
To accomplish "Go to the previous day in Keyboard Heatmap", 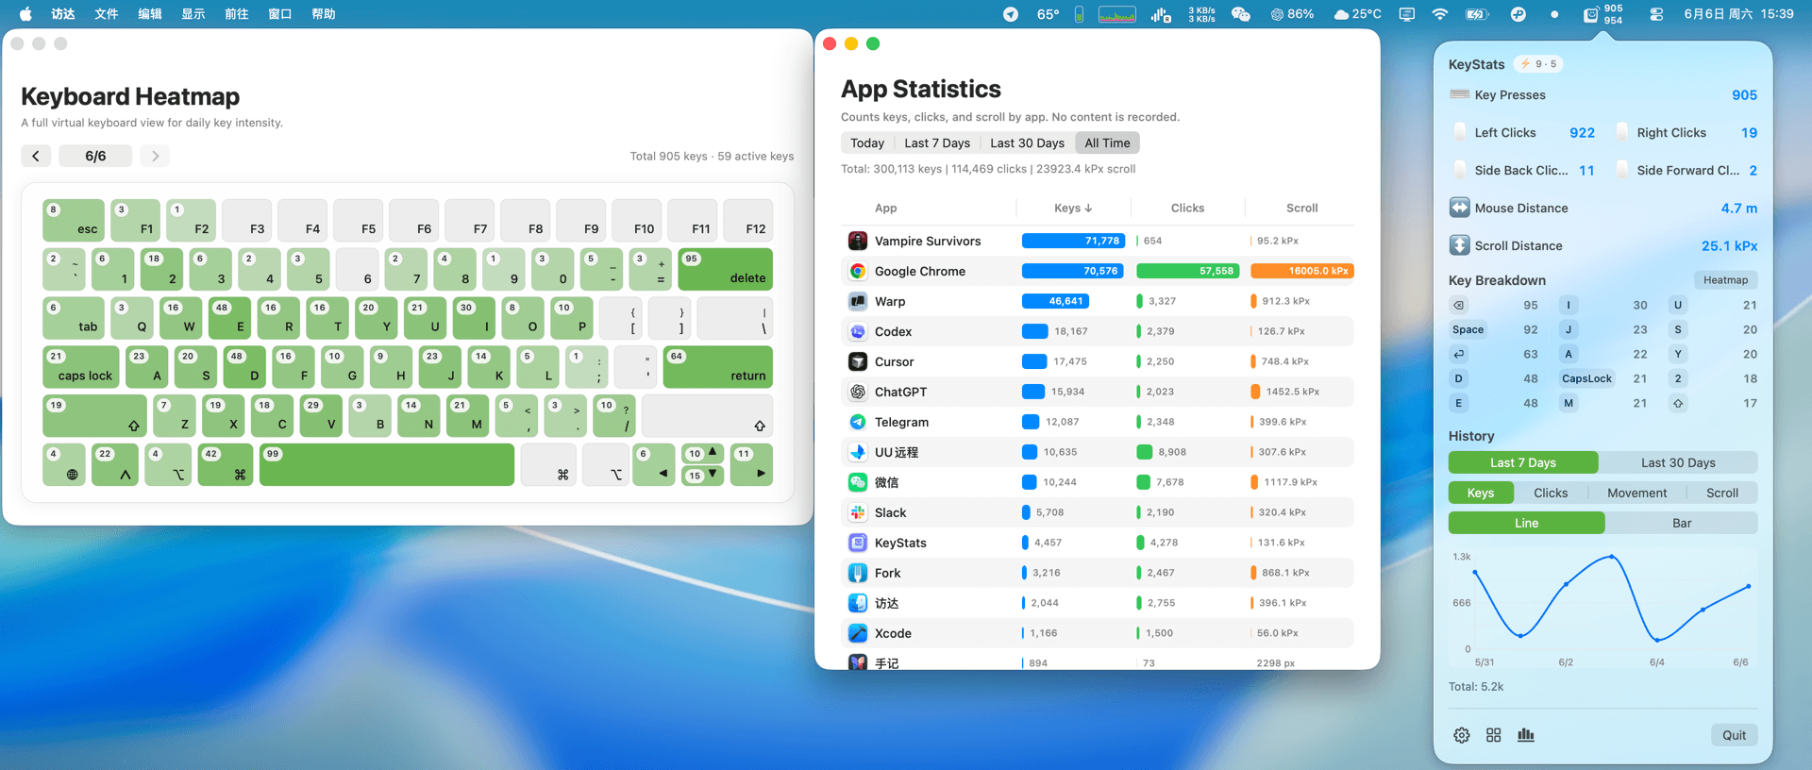I will pyautogui.click(x=36, y=156).
